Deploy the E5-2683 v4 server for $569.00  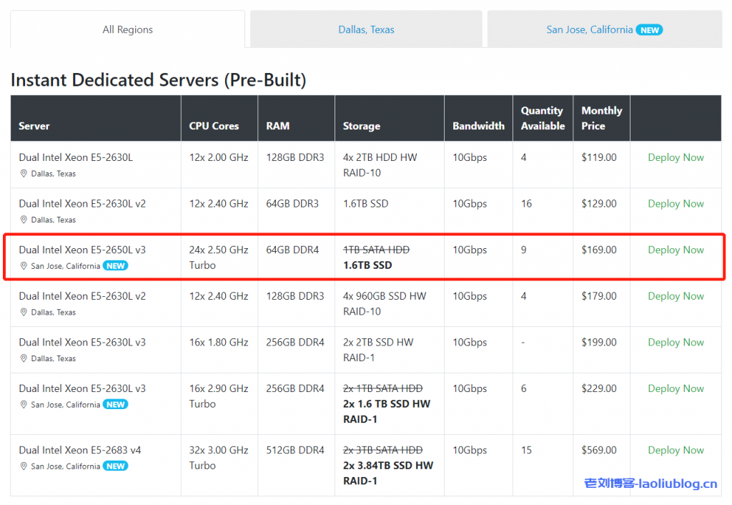point(676,450)
